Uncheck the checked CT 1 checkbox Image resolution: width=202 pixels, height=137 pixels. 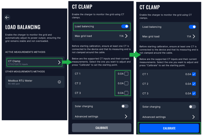click(194, 74)
